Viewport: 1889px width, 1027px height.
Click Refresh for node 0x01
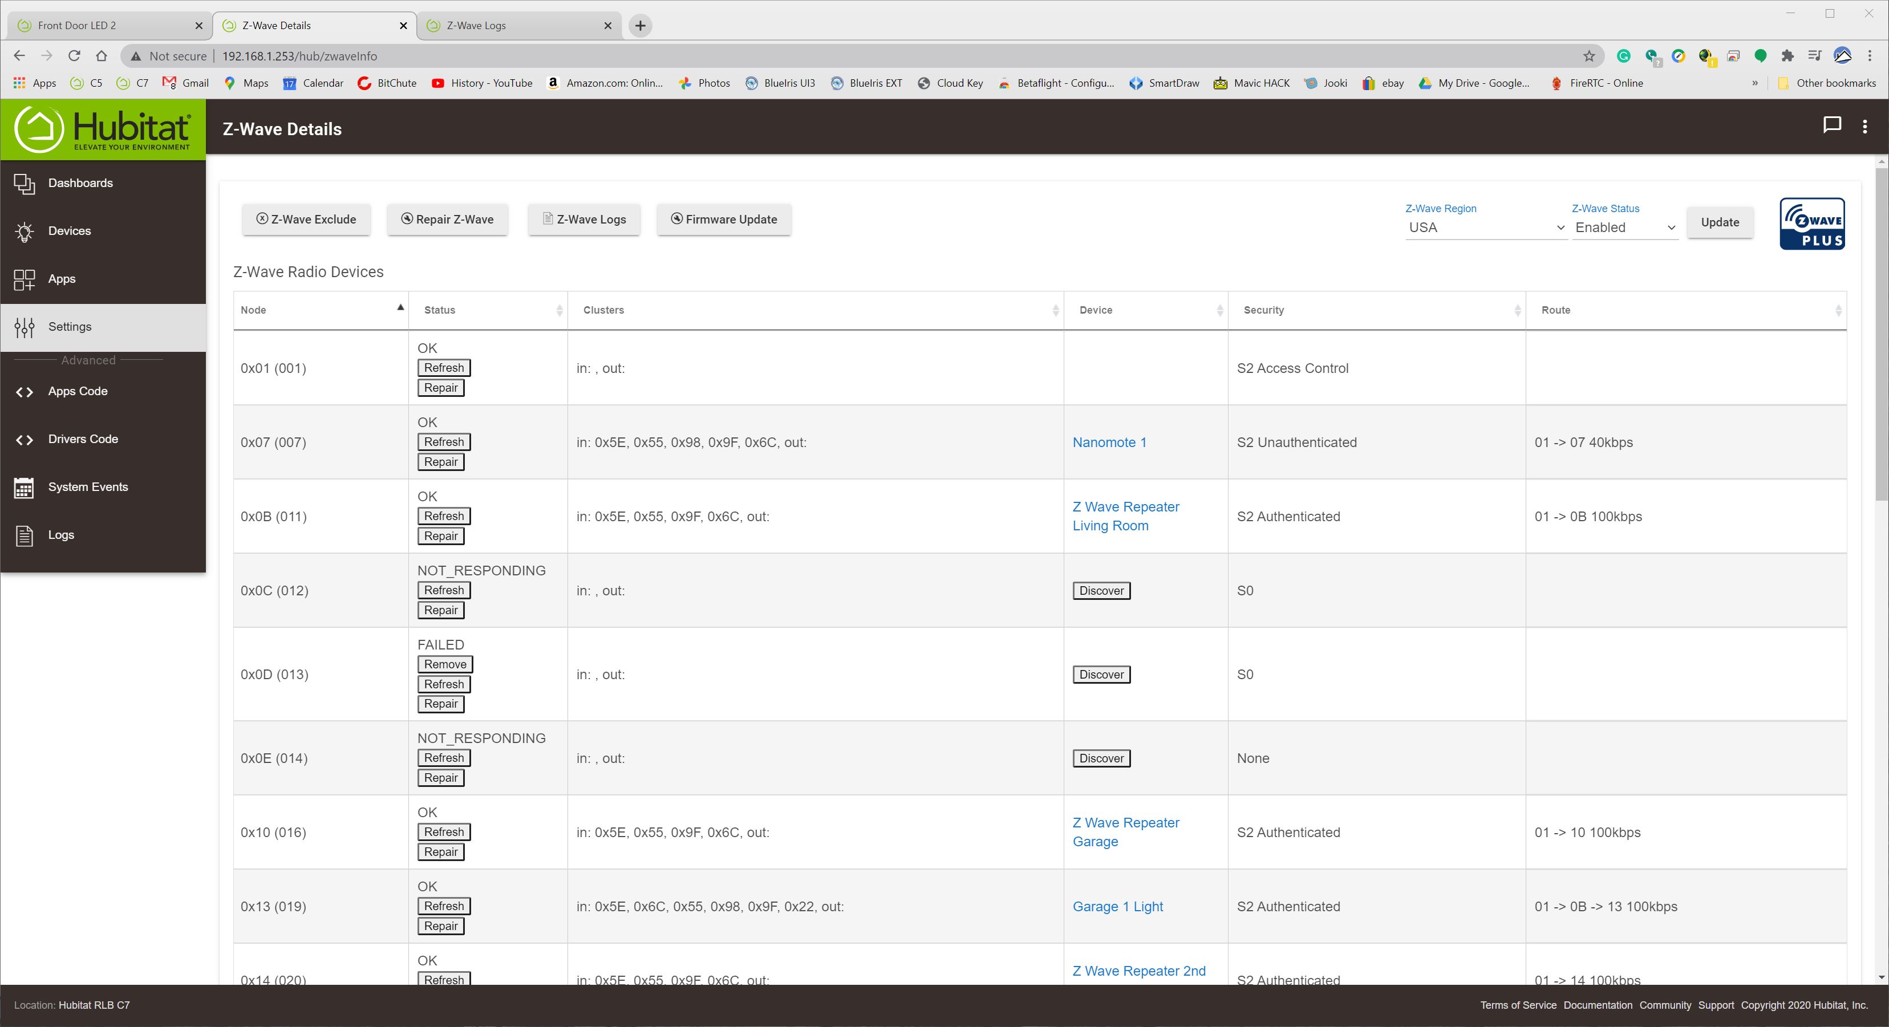pos(444,368)
